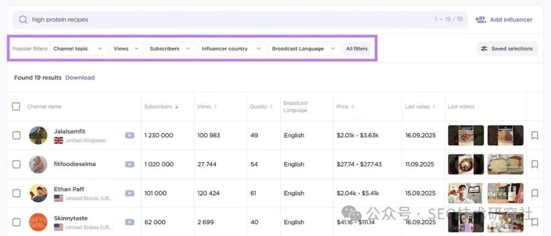The width and height of the screenshot is (551, 236).
Task: Click YouTube icon next to fitfoodieselma
Action: tap(130, 165)
